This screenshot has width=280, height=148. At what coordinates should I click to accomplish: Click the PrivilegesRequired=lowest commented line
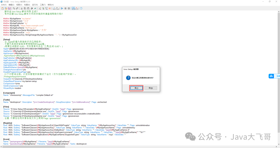15,77
